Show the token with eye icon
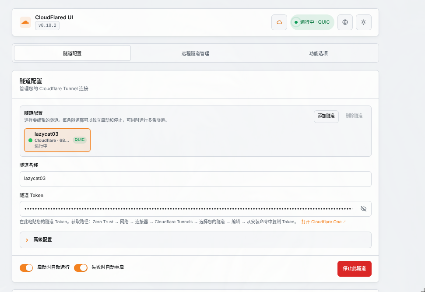 [x=363, y=209]
